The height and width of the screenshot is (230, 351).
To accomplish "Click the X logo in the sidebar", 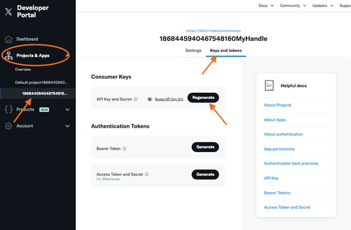I will point(8,11).
